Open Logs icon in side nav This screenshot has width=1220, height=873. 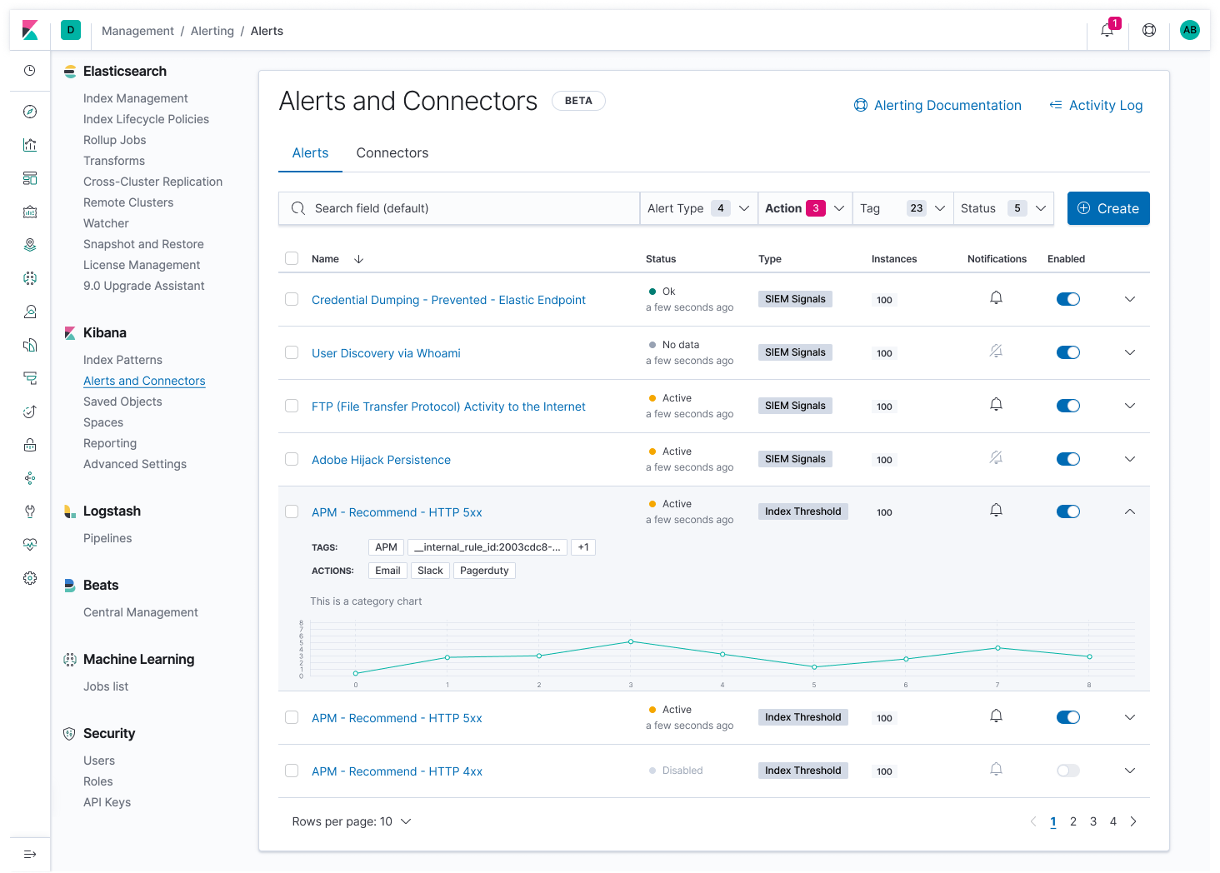click(x=30, y=345)
